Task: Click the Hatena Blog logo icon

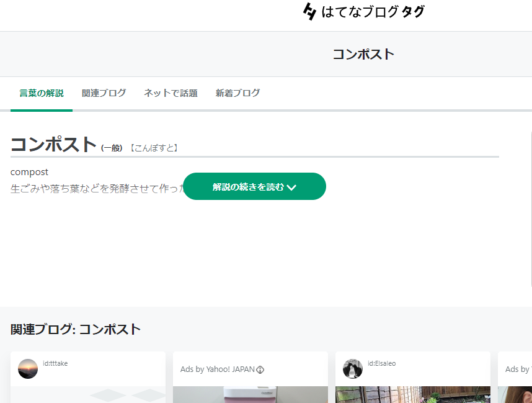Action: coord(309,12)
